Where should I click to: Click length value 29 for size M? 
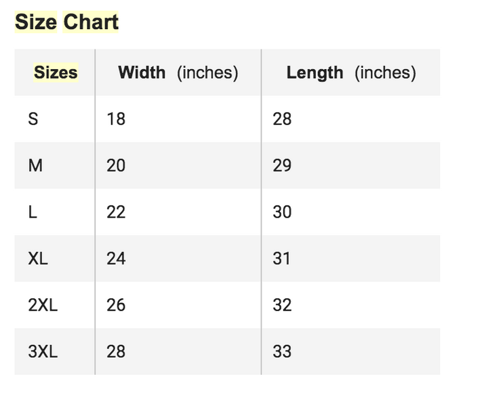(x=282, y=165)
